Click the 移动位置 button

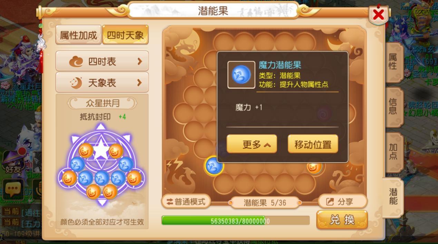313,144
